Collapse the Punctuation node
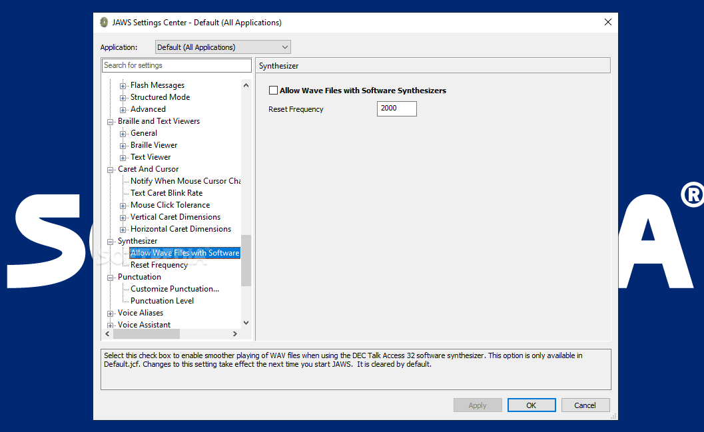This screenshot has height=432, width=704. 110,278
